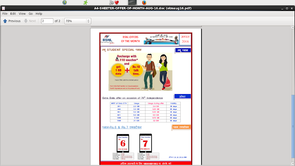Click the scrollbar up arrow
Image resolution: width=295 pixels, height=166 pixels.
point(293,28)
